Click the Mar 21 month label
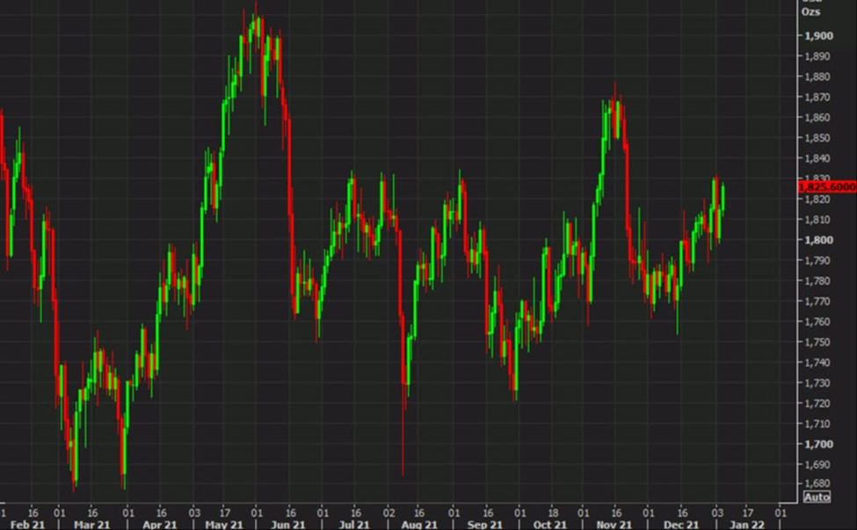This screenshot has height=530, width=857. click(91, 525)
